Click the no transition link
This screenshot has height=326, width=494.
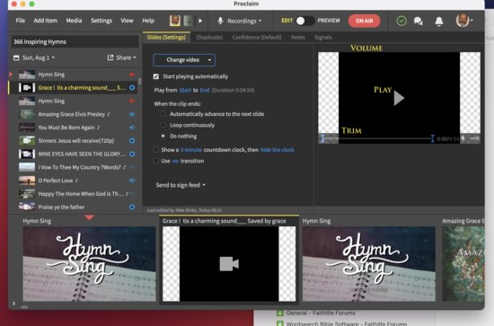175,161
